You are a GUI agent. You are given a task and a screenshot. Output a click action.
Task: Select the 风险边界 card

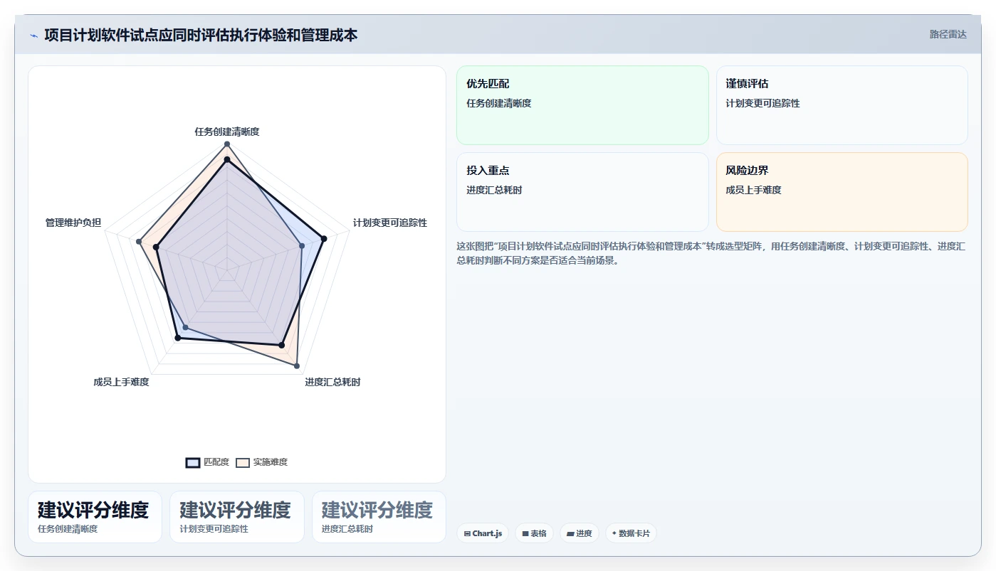click(x=842, y=192)
